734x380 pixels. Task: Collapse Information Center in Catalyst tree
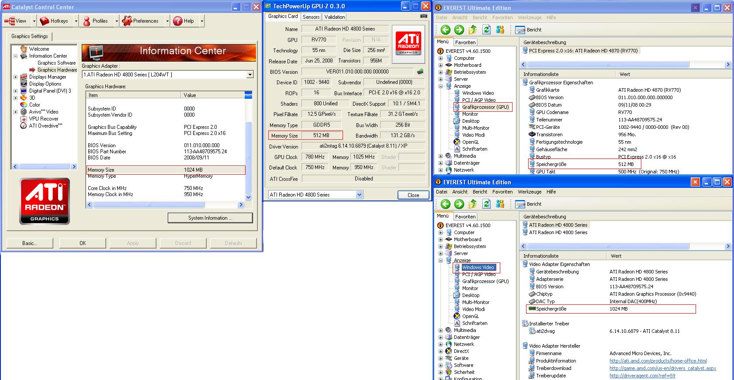(x=15, y=56)
